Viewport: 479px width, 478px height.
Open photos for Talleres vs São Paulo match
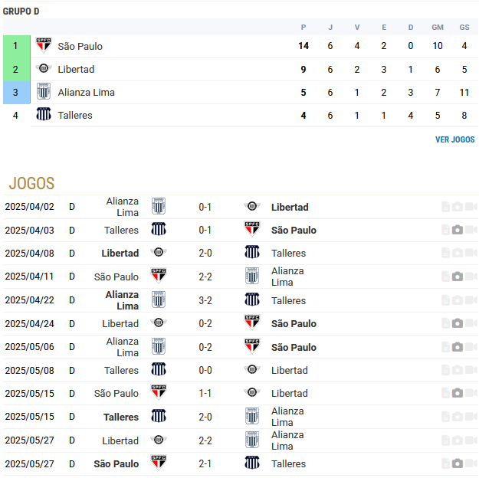coord(458,230)
